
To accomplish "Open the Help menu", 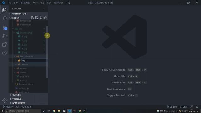I will 68,3.
